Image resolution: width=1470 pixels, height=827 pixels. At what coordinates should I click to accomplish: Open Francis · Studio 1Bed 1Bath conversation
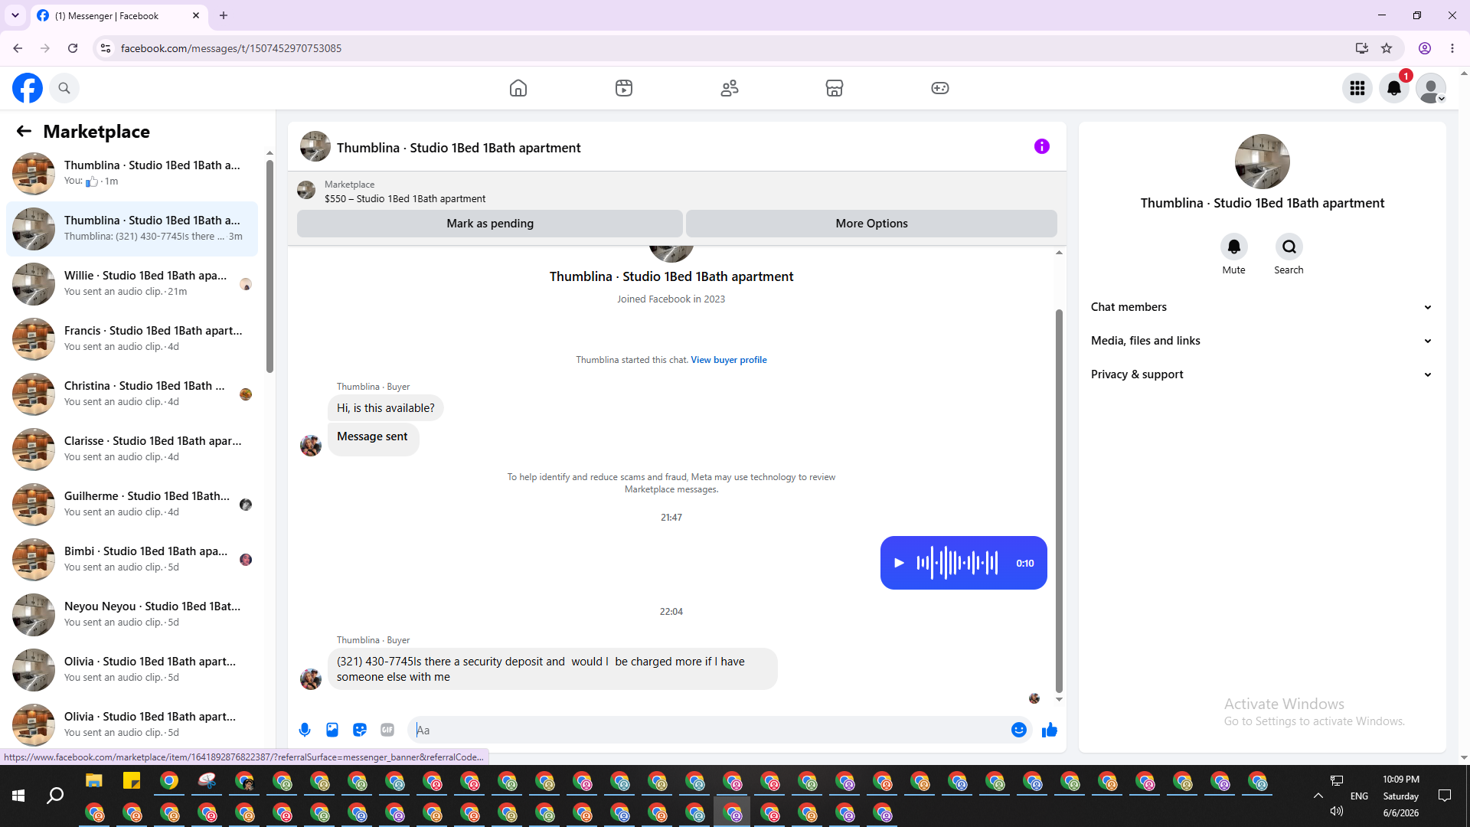click(132, 339)
